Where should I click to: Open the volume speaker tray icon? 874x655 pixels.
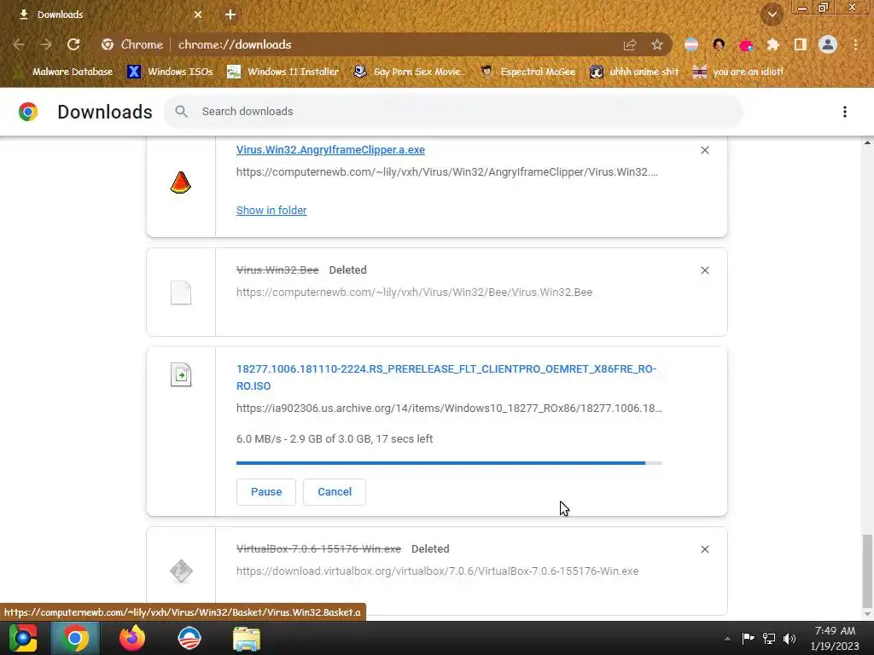point(790,638)
